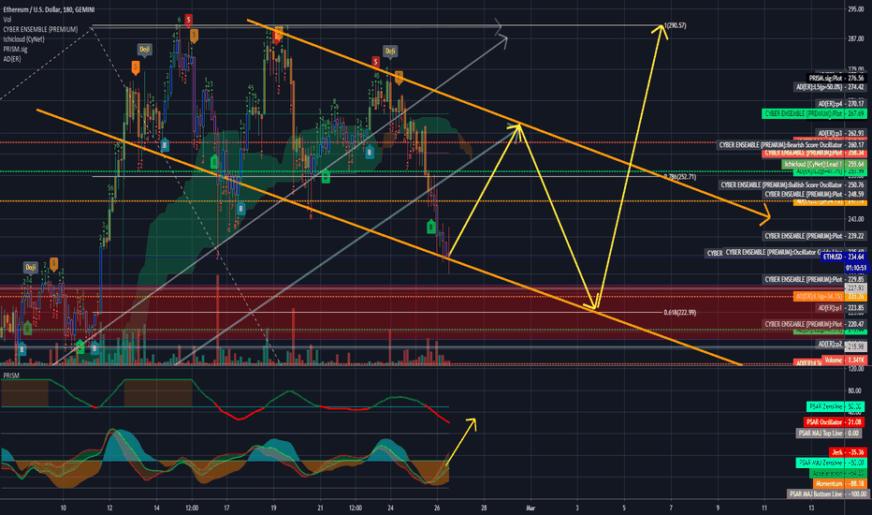Click the Ichicloud (CyNet):Lead 1 255.64 label
The width and height of the screenshot is (872, 515).
pos(824,164)
